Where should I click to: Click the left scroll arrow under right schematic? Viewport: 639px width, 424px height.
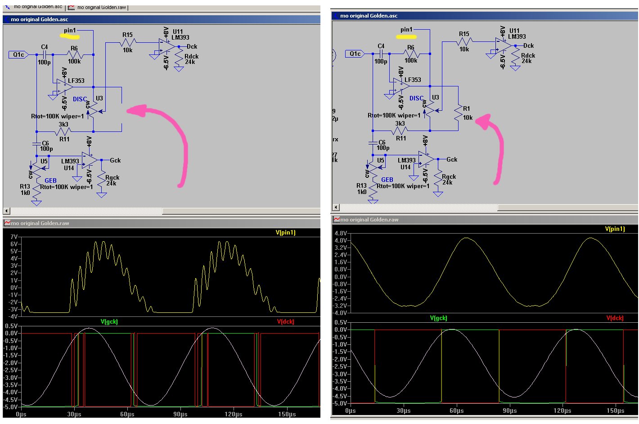point(336,207)
